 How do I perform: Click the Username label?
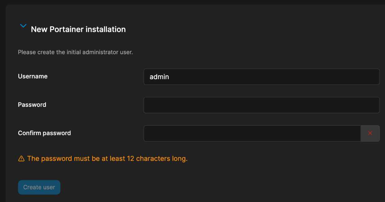pos(33,76)
